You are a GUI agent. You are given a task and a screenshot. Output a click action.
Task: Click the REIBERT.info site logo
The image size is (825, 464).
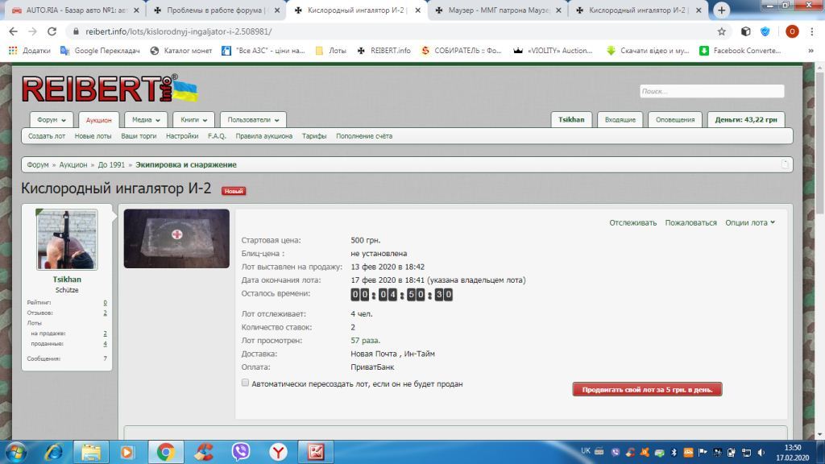pyautogui.click(x=110, y=89)
